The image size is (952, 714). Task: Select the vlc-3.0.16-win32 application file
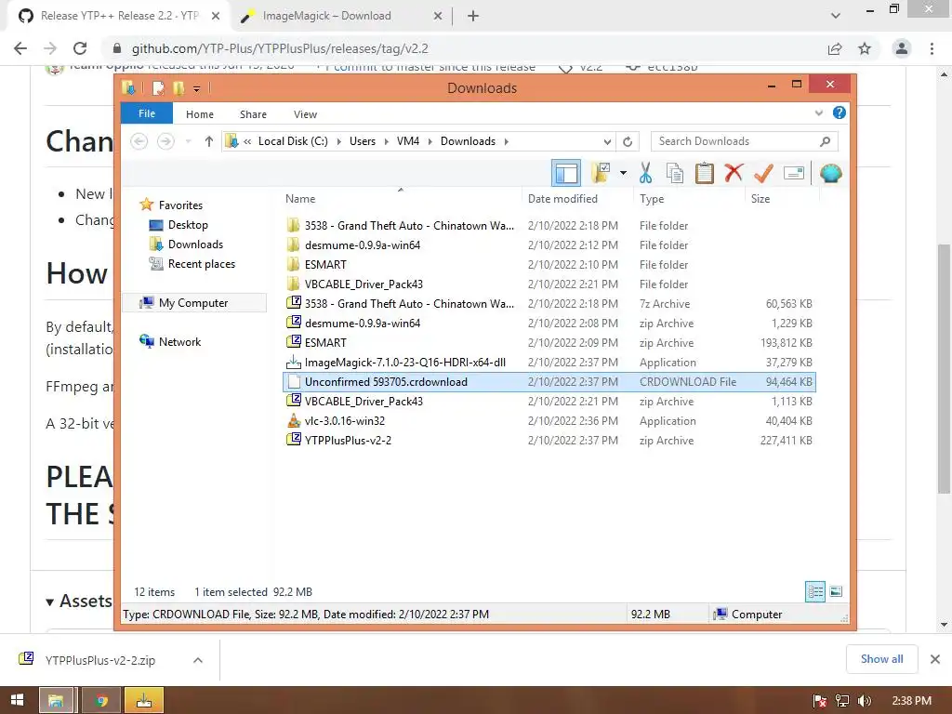pos(549,421)
